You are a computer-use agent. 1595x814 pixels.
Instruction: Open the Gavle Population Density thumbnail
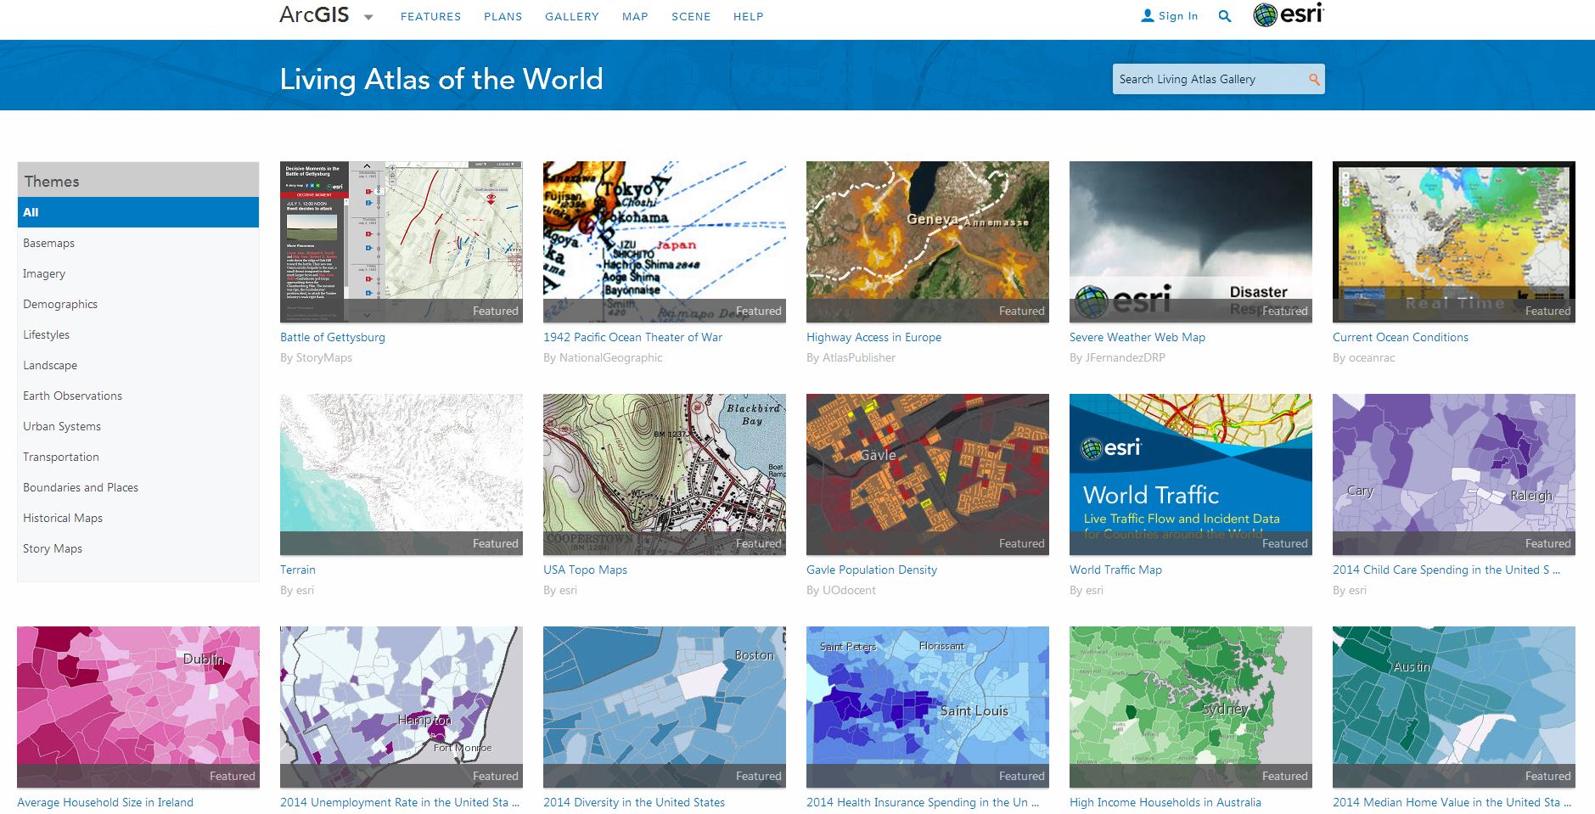(x=928, y=474)
